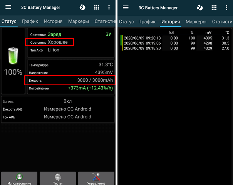Screen dimensions: 233x185
Task: Switch to Статус tab in right screen
Action: pos(126,21)
